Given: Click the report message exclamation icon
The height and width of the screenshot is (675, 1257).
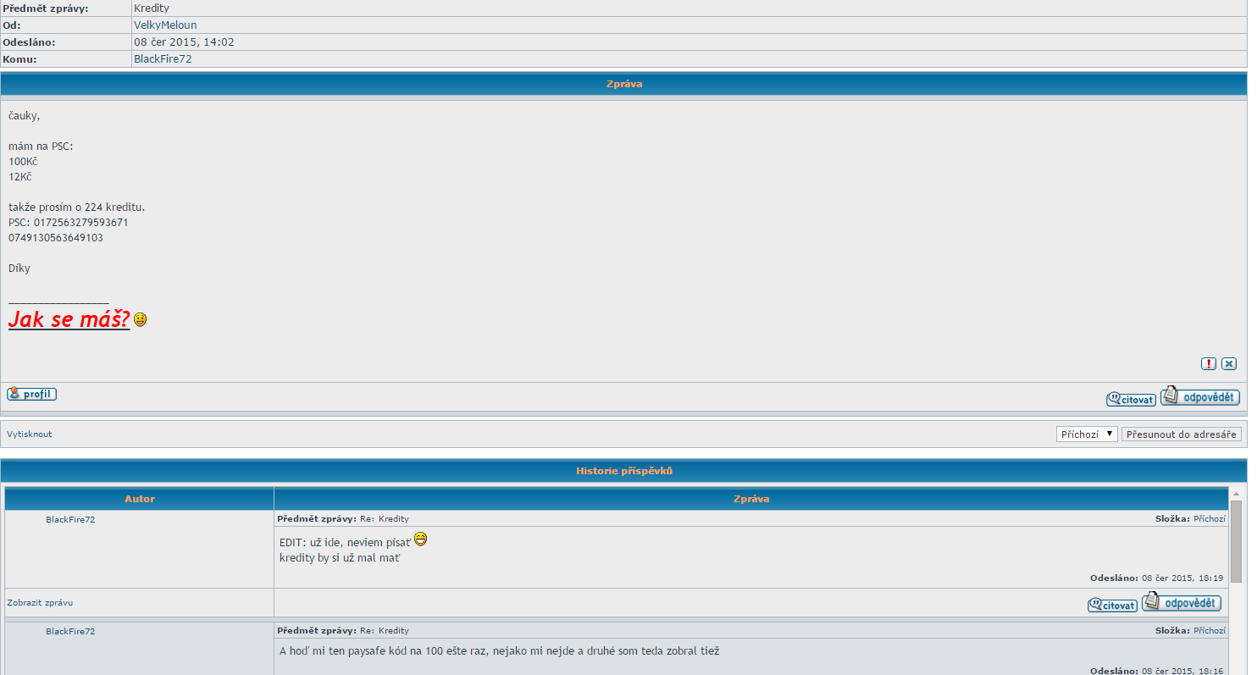Looking at the screenshot, I should [1209, 363].
